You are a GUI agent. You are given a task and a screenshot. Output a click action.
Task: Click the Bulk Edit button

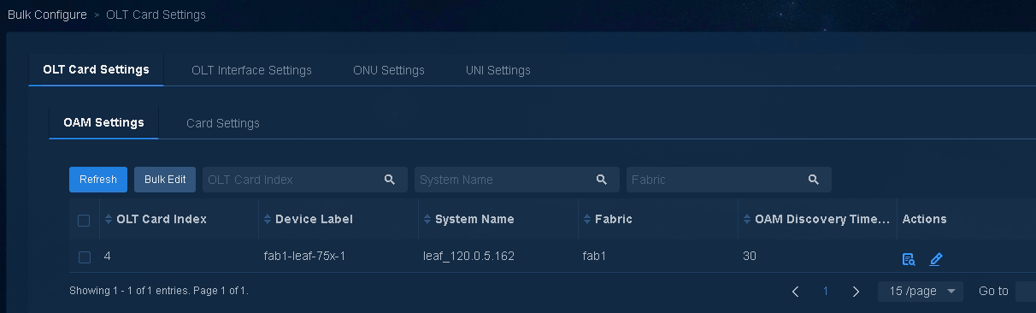(165, 180)
